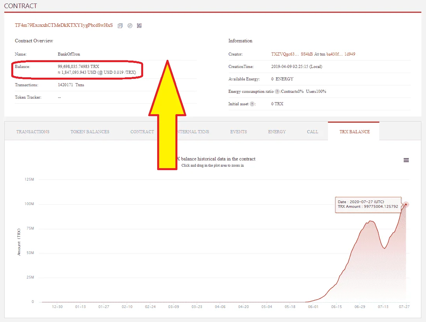Open the CONTRACT tab
This screenshot has height=322, width=426.
click(142, 132)
